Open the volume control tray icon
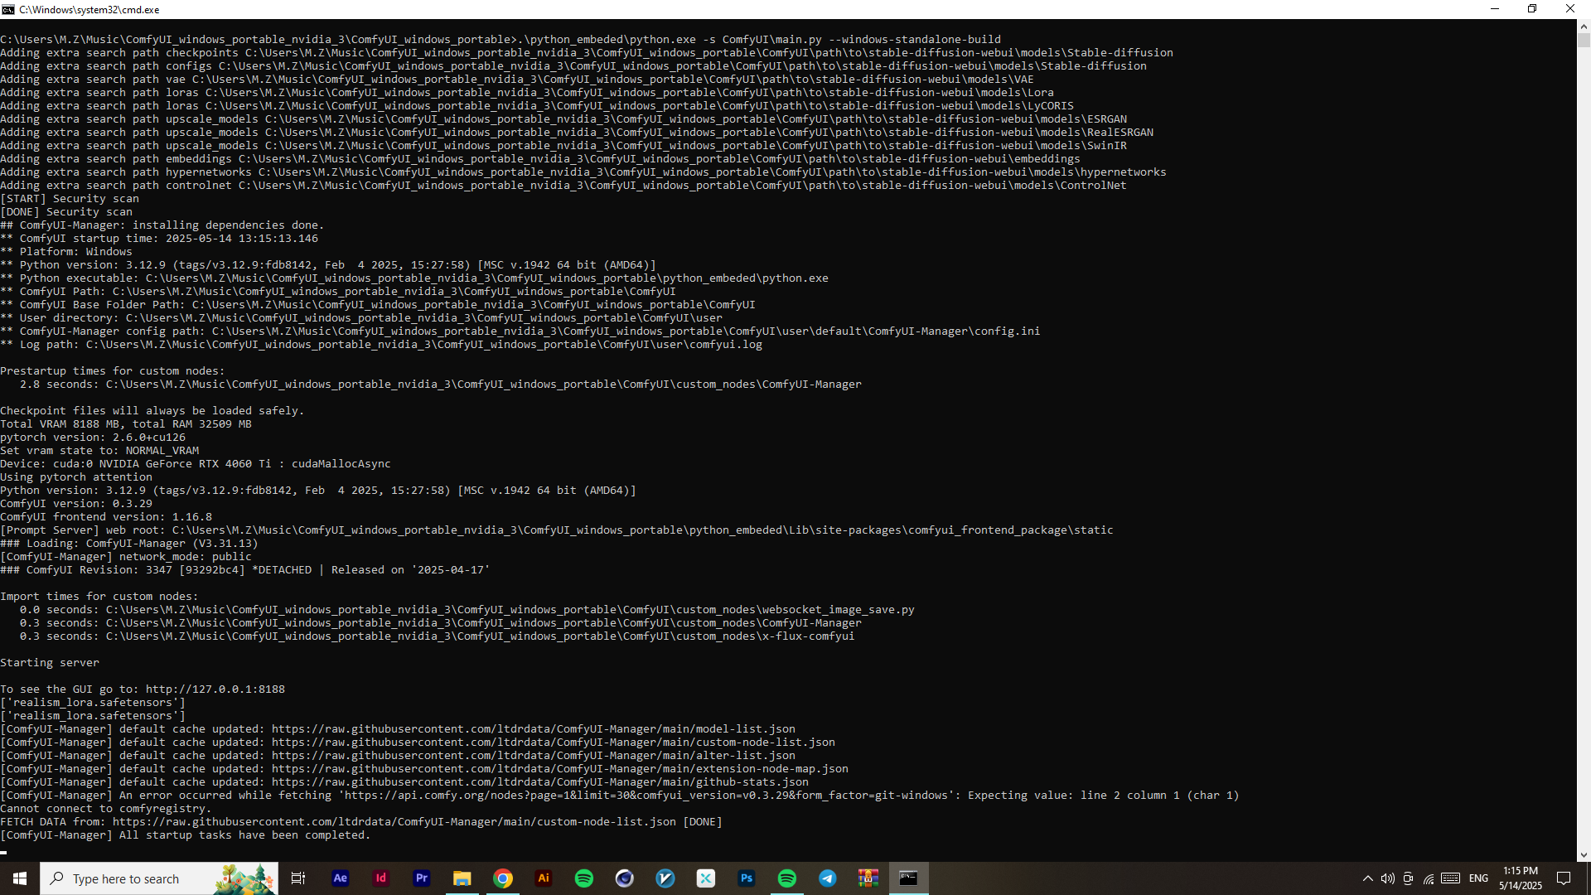The image size is (1591, 895). pos(1387,878)
